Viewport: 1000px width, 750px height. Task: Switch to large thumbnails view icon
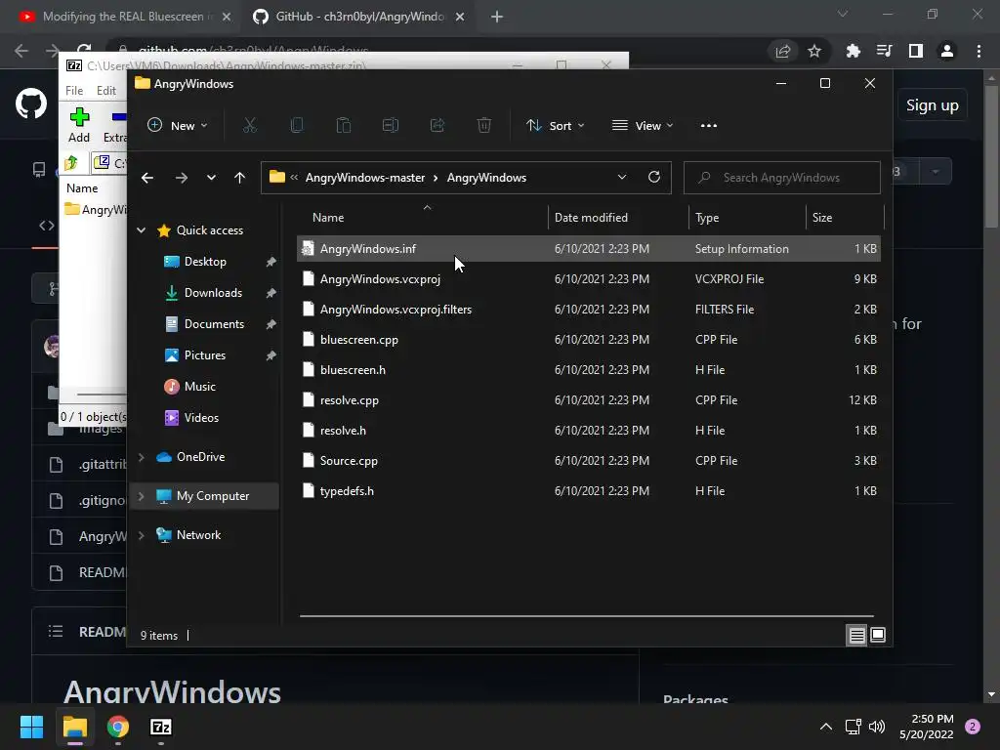[878, 635]
